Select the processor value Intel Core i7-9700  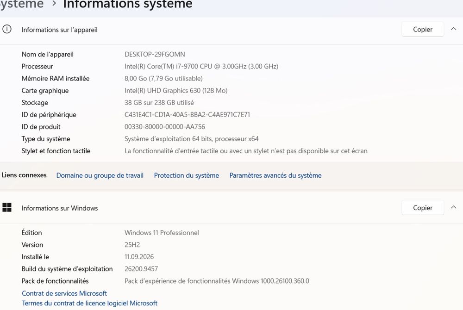pos(201,66)
